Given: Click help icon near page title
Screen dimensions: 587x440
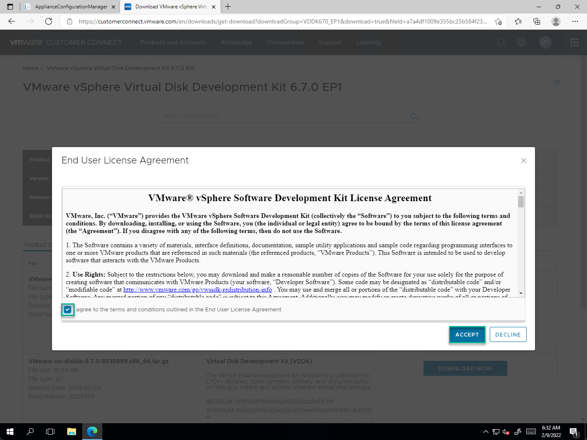Looking at the screenshot, I should [557, 83].
